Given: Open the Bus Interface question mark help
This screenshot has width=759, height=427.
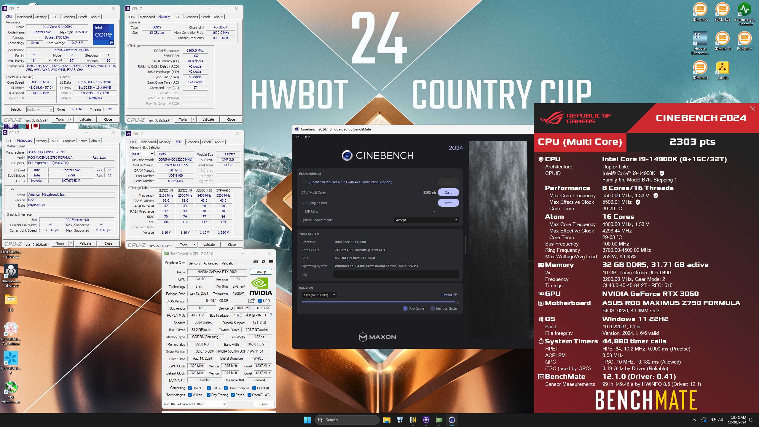Looking at the screenshot, I should [x=271, y=315].
